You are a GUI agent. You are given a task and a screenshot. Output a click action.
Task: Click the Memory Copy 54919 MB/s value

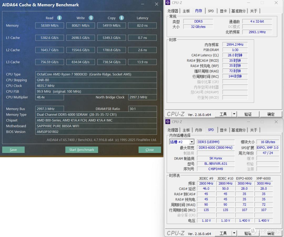click(x=111, y=25)
